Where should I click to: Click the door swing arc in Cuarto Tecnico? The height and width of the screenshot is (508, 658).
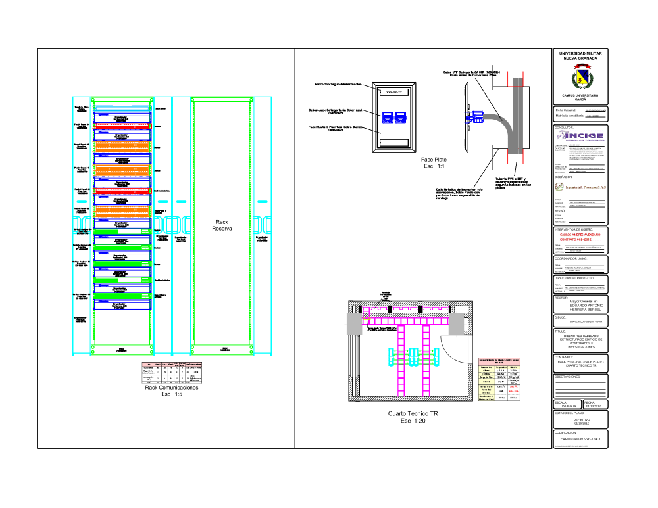click(459, 340)
